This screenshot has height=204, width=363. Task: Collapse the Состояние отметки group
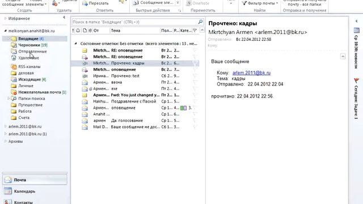(x=75, y=44)
